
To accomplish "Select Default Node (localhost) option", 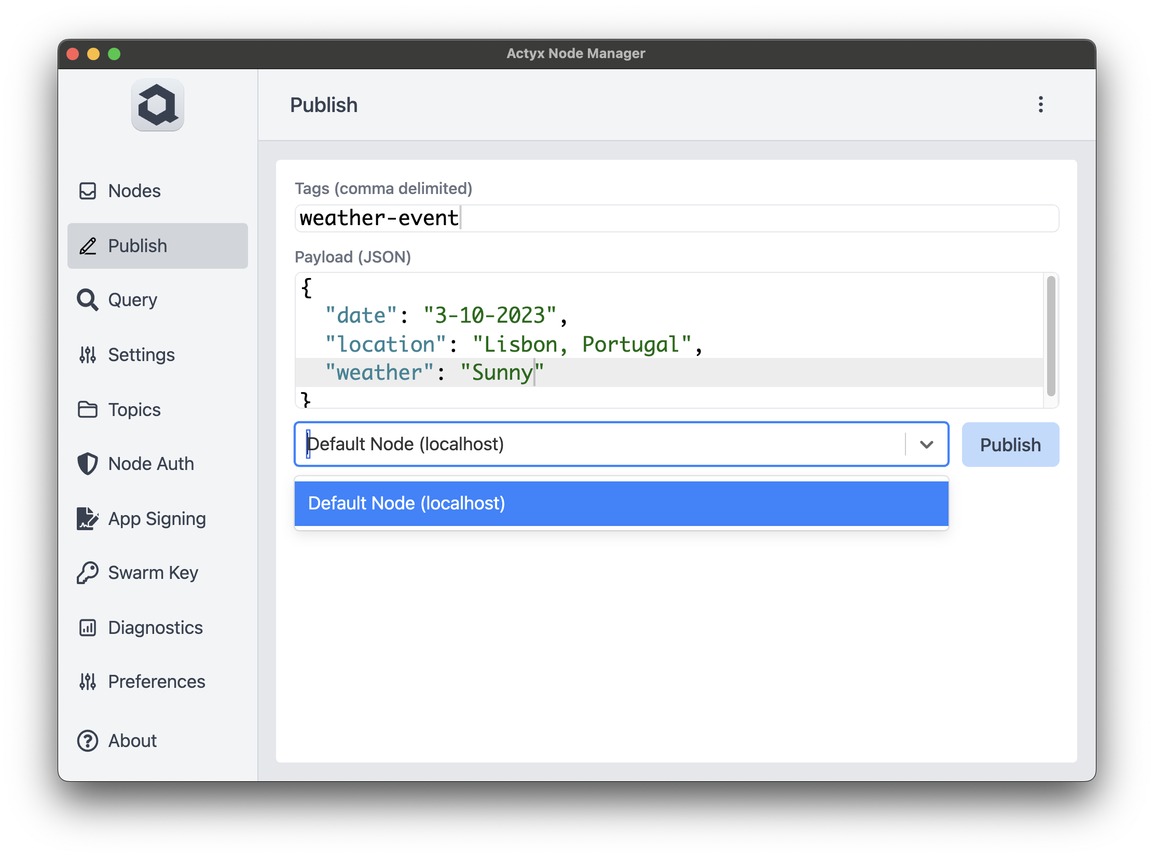I will click(x=621, y=503).
